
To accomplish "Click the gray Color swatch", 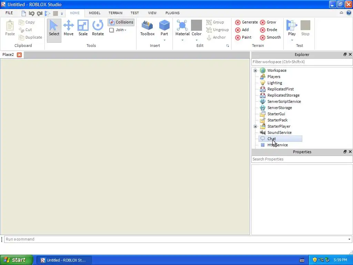I will [196, 25].
